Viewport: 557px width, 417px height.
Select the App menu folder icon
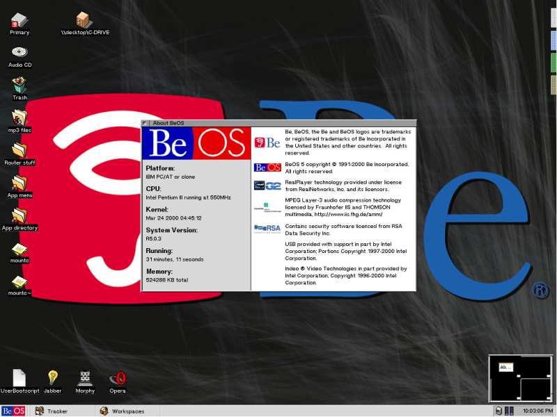pos(19,183)
